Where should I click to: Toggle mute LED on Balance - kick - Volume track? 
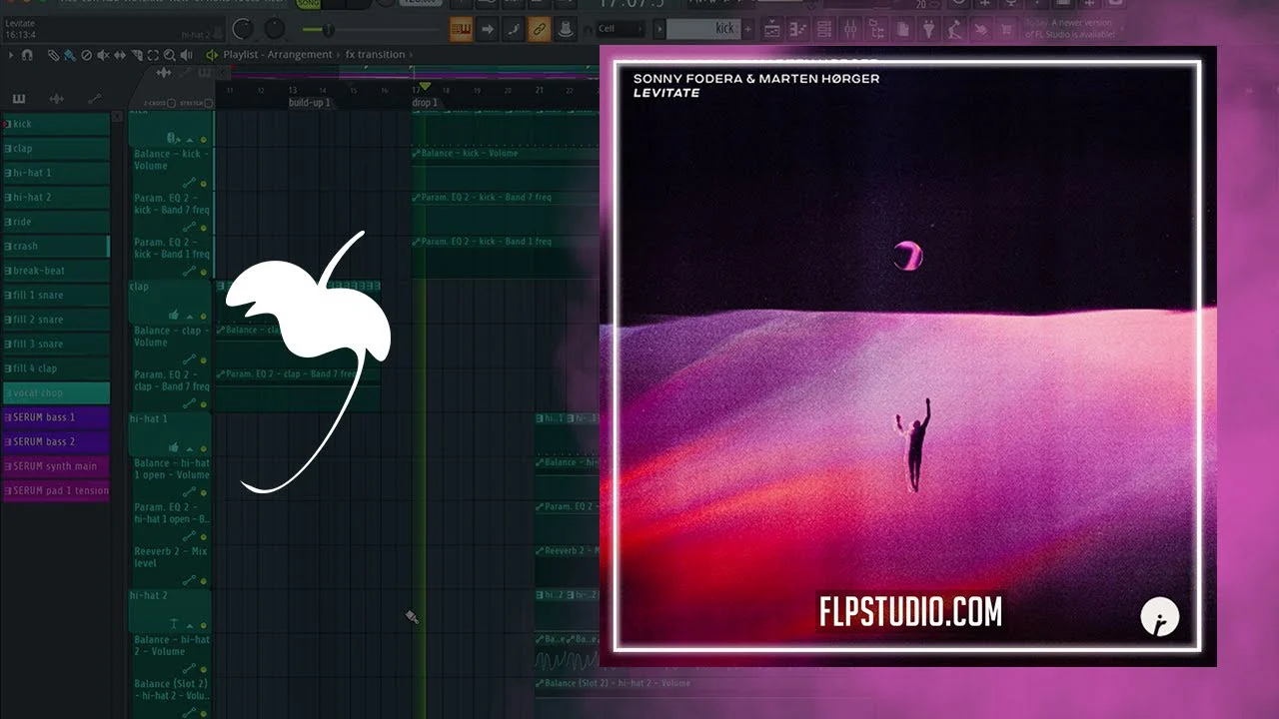[x=204, y=184]
